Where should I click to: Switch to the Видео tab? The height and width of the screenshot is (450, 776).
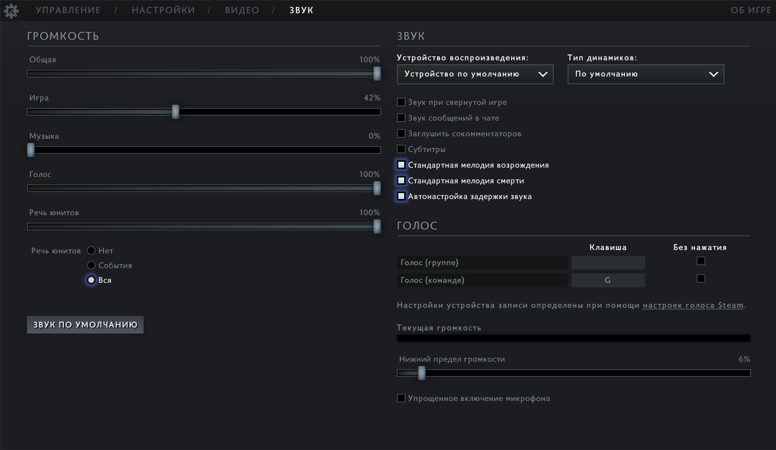tap(242, 10)
